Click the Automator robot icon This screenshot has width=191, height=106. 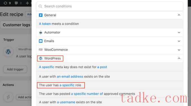pyautogui.click(x=40, y=32)
